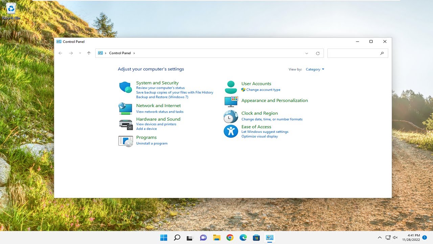Click the System and Security shield icon
This screenshot has width=433, height=244.
[x=126, y=87]
